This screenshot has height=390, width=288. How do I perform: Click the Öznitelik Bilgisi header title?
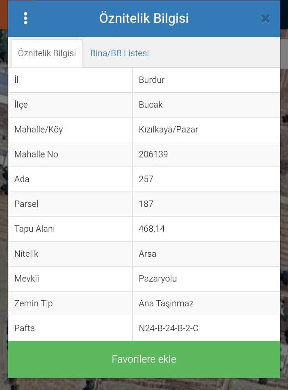[x=144, y=18]
